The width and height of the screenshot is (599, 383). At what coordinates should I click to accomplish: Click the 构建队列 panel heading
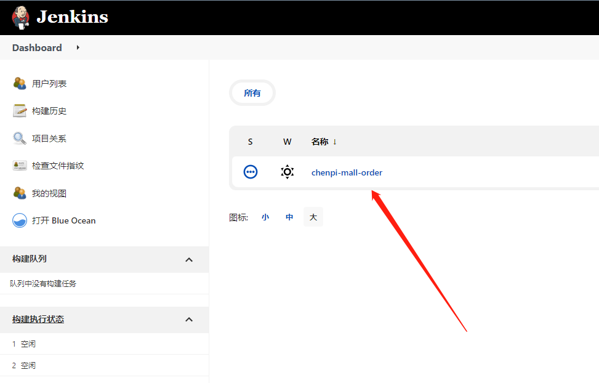tap(30, 259)
